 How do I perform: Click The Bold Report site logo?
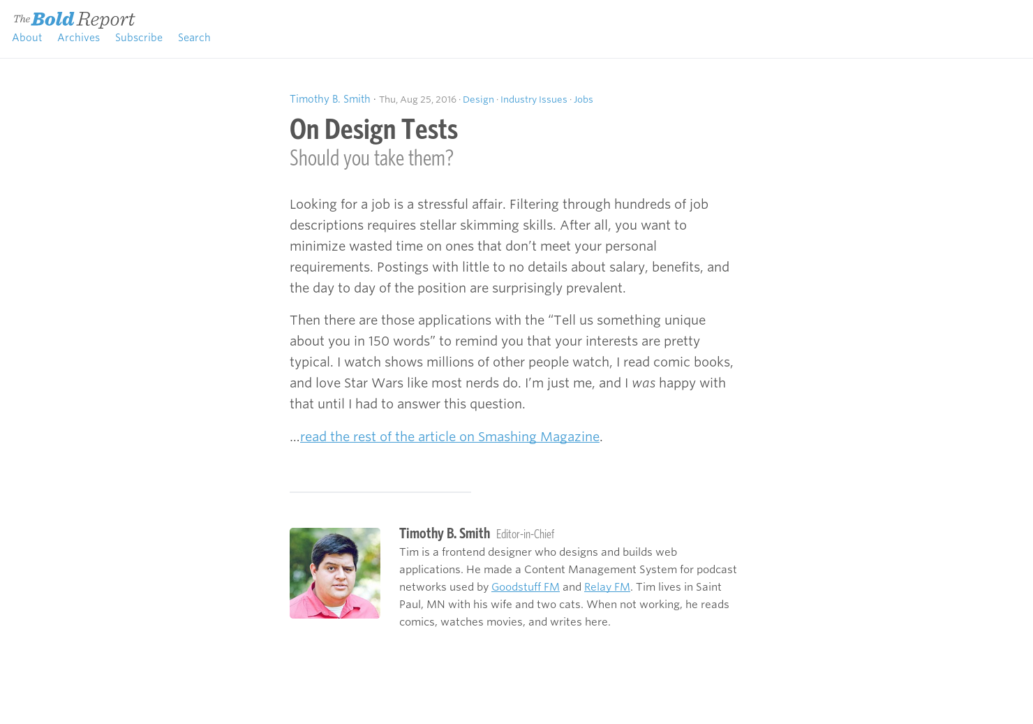pos(73,19)
